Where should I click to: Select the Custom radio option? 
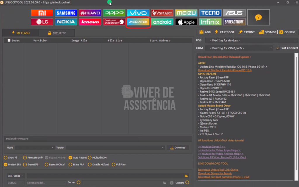187,182
